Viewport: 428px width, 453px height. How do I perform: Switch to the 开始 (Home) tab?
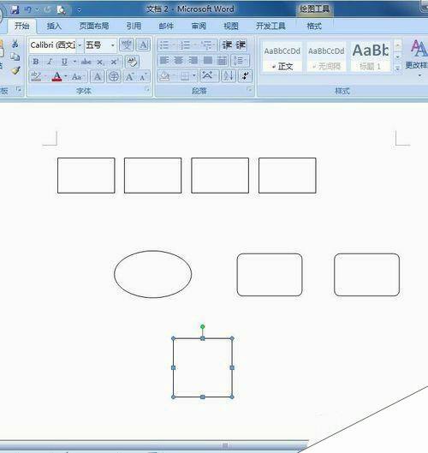coord(22,26)
